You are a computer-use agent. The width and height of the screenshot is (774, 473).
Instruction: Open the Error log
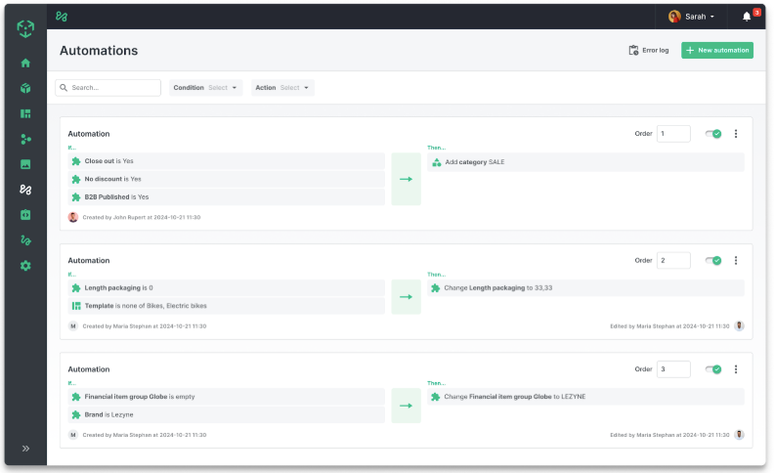click(649, 50)
